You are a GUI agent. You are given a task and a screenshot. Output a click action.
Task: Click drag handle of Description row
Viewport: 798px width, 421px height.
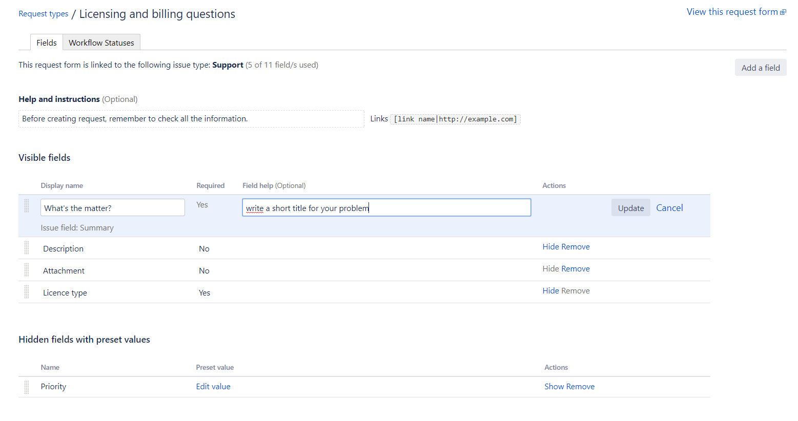tap(27, 248)
